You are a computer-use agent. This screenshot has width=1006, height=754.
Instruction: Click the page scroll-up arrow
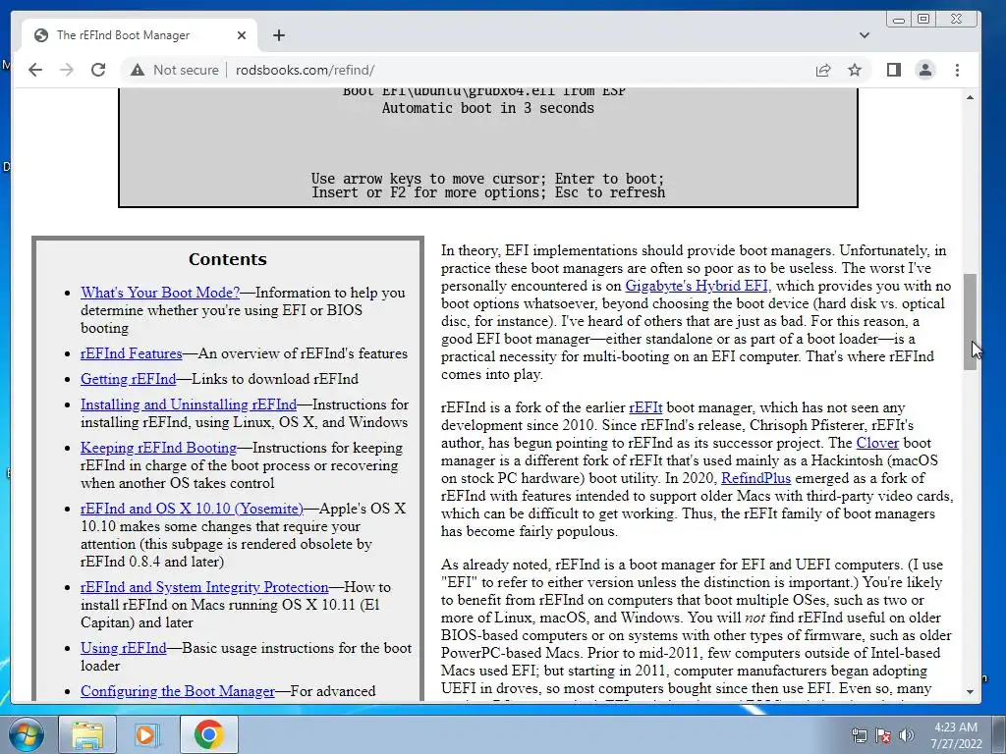click(x=970, y=97)
